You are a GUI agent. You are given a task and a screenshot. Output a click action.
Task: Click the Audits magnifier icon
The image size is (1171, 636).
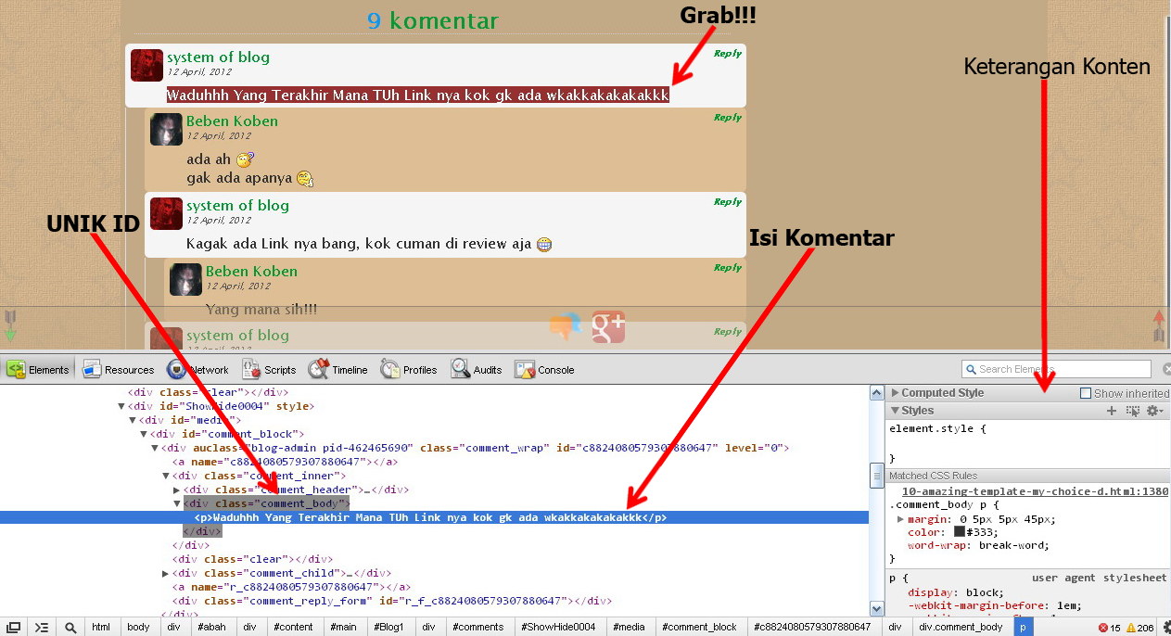461,369
